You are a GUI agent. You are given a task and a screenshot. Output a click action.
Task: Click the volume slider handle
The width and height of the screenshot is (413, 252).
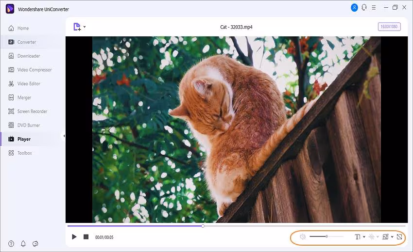point(327,236)
